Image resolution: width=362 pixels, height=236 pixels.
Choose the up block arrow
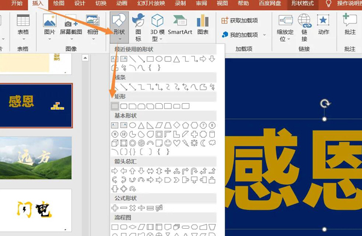tap(133, 171)
